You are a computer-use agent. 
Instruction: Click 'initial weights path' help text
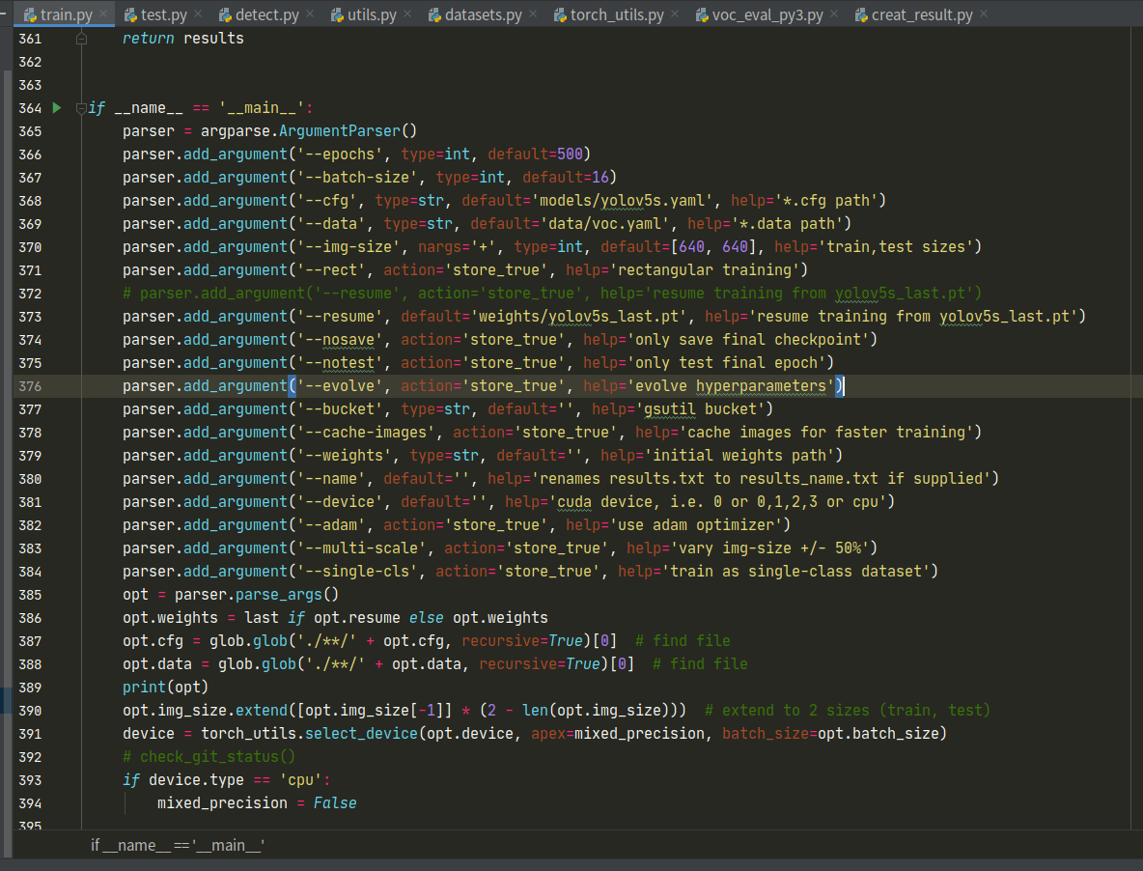(739, 456)
